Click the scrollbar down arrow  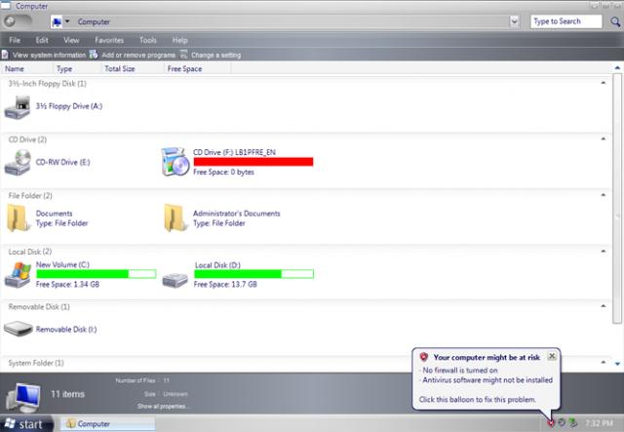[617, 363]
